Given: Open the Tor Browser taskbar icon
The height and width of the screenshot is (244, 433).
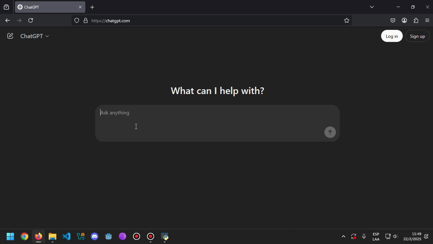Looking at the screenshot, I should pos(123,236).
